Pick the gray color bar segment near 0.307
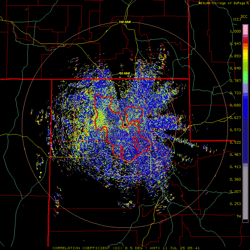Image resolution: width=250 pixels, height=250 pixels. [245, 193]
